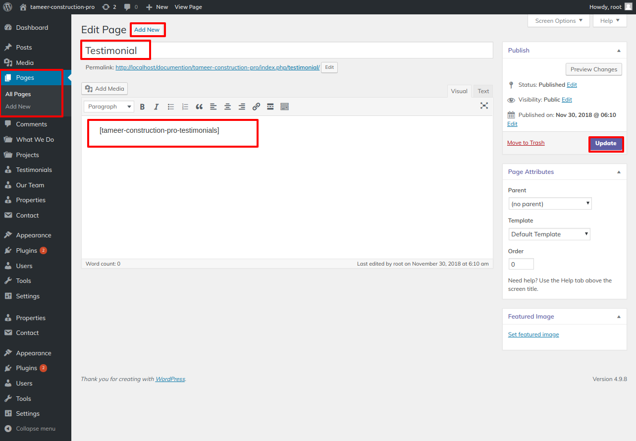Viewport: 636px width, 441px height.
Task: Choose All Pages in the Pages submenu
Action: [x=18, y=94]
